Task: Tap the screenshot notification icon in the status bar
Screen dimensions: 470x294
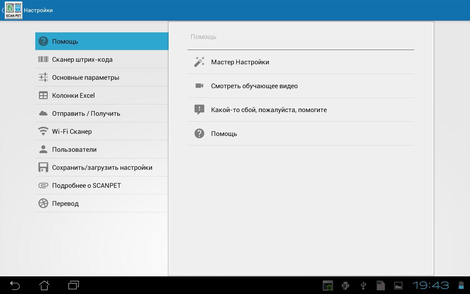Action: pos(328,286)
